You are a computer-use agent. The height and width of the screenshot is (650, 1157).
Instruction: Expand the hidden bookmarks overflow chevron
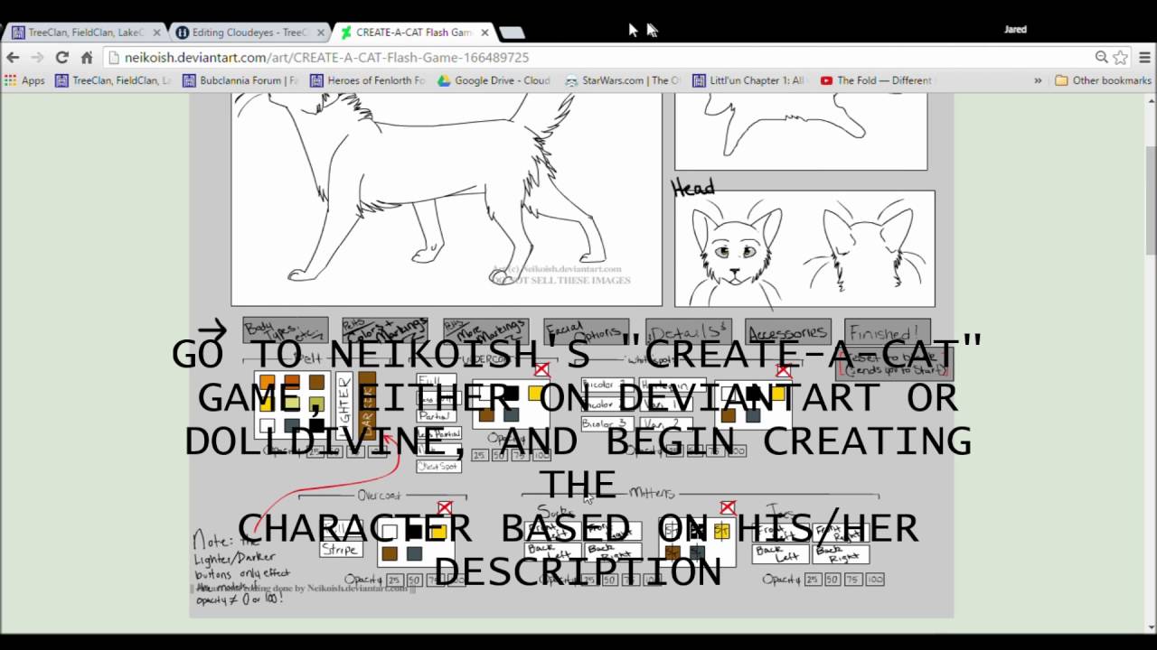[1038, 80]
